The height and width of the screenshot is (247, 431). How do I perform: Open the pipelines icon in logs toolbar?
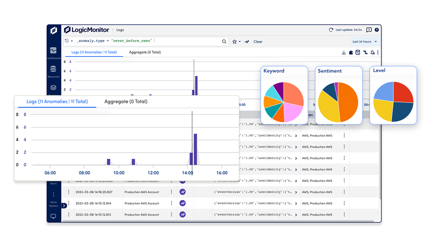point(365,52)
